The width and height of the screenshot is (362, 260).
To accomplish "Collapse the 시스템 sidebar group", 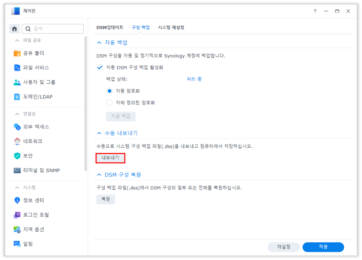I will click(17, 187).
